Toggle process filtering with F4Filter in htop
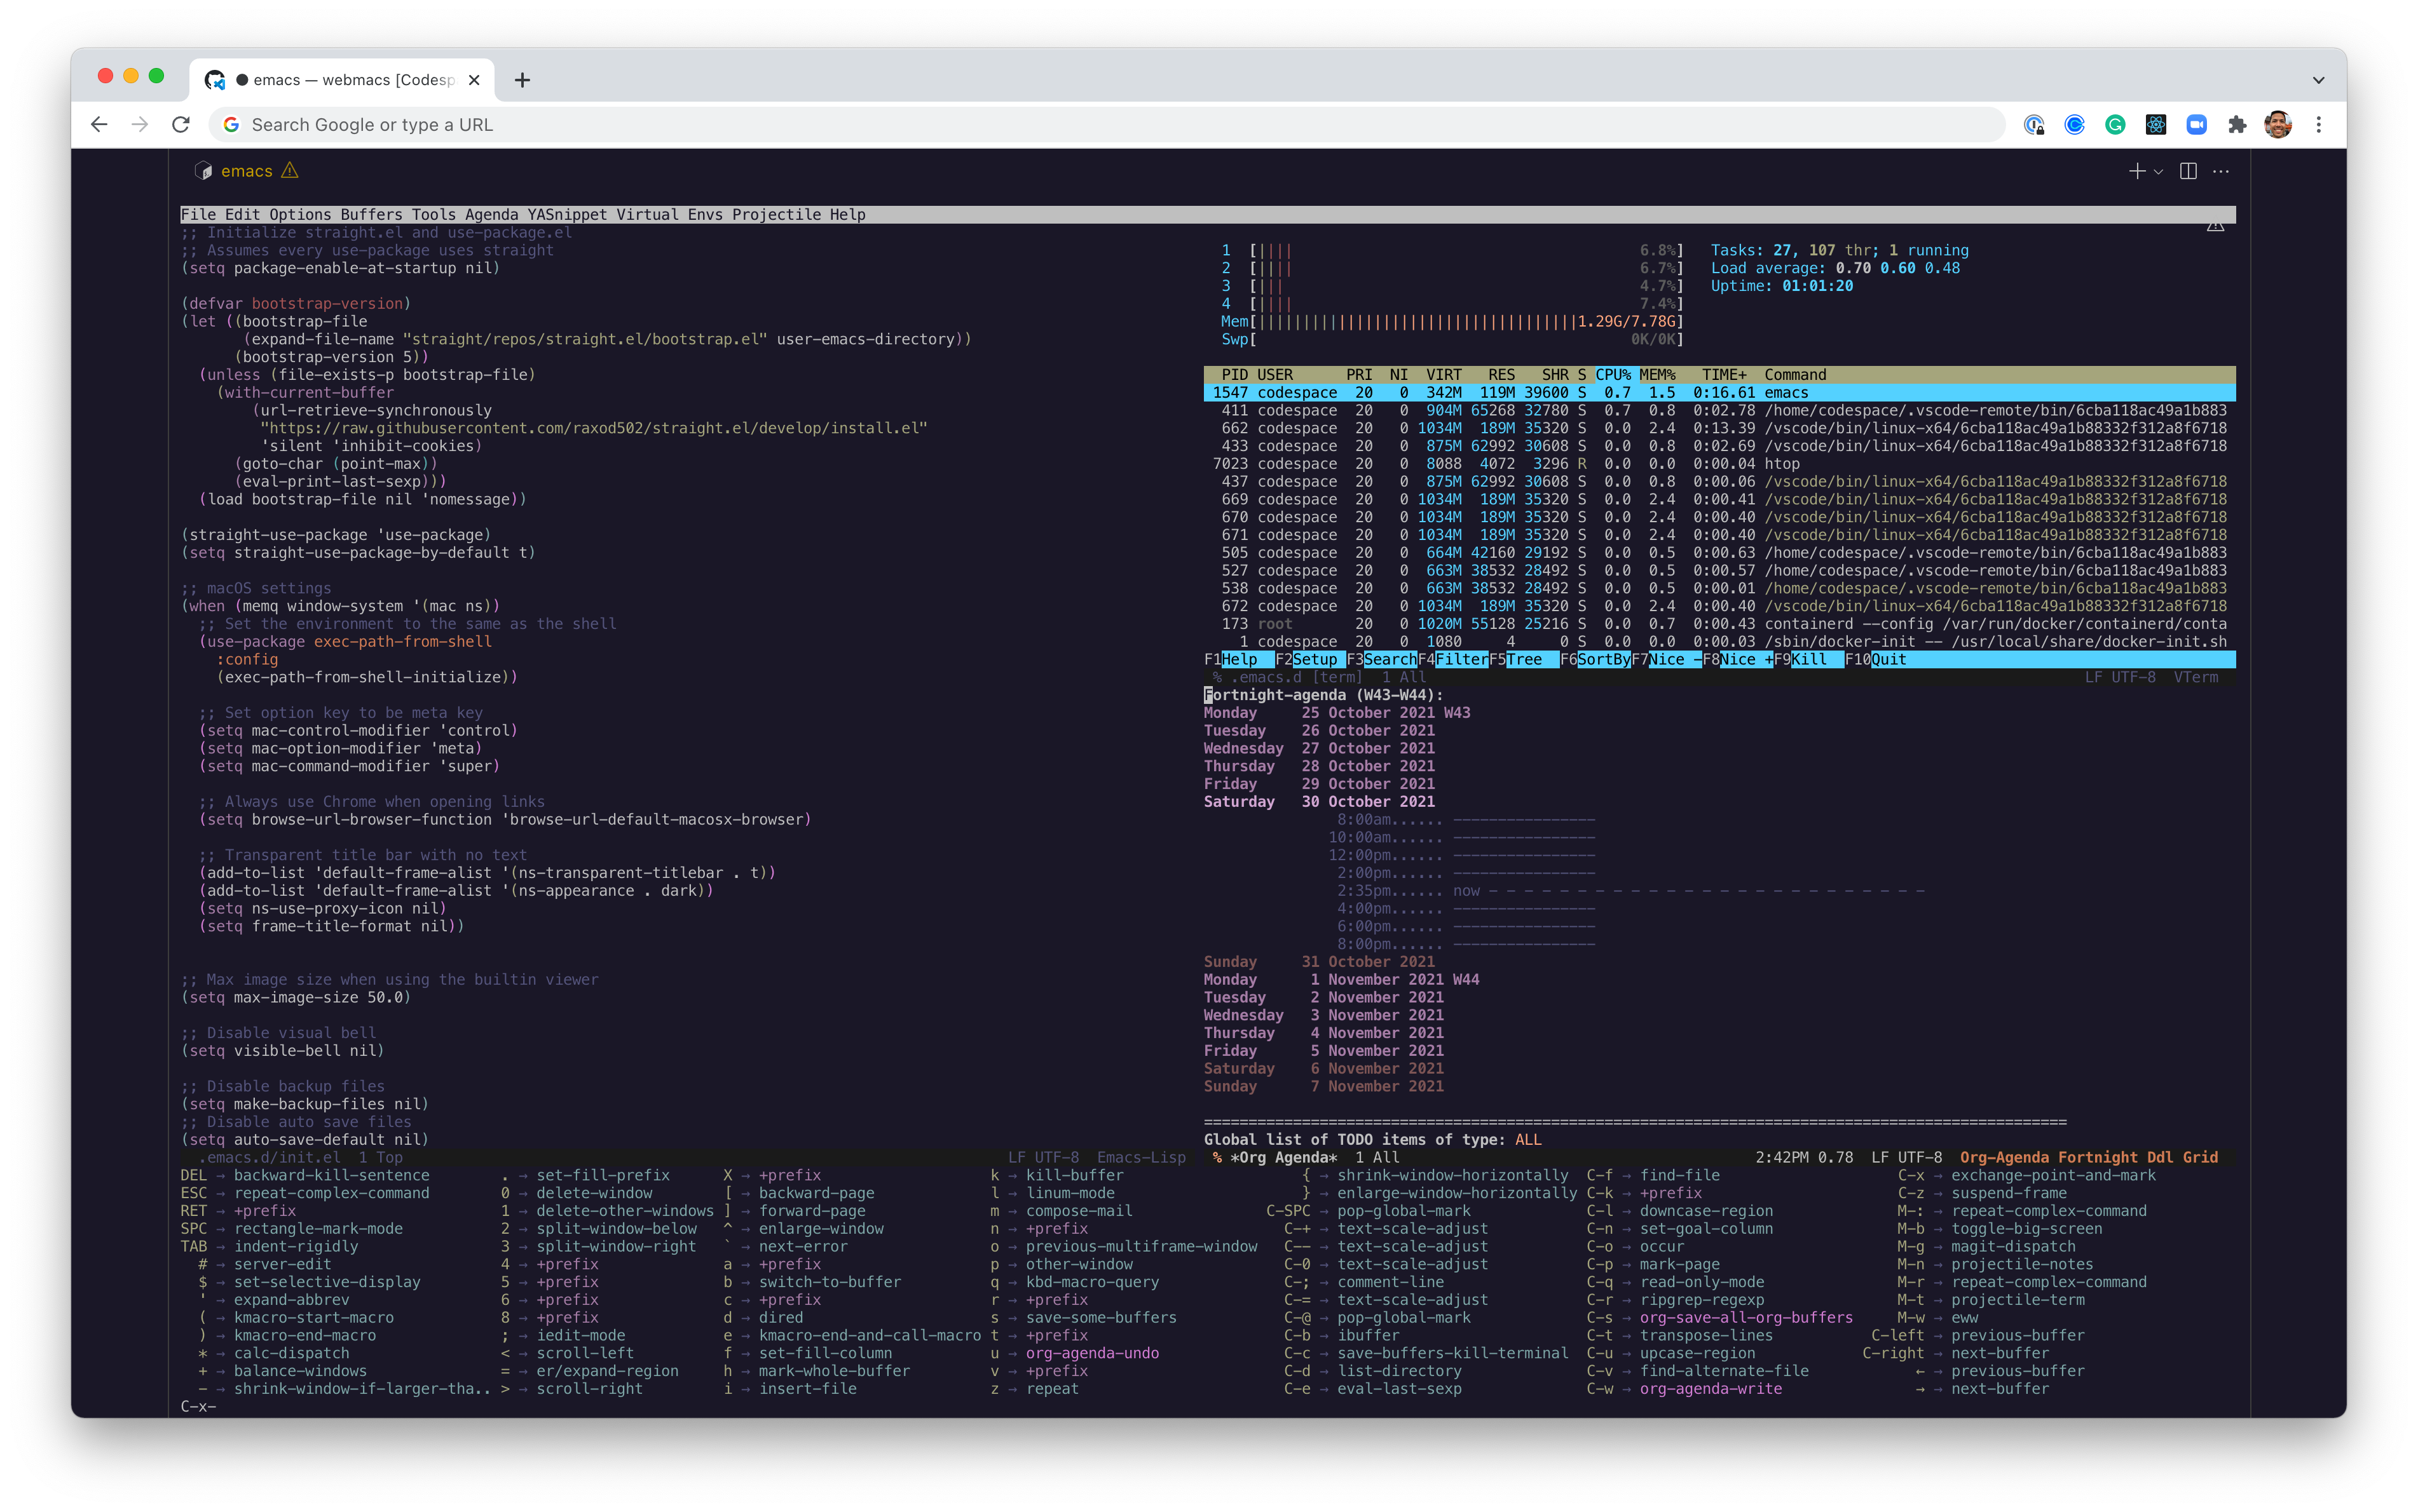This screenshot has height=1512, width=2418. pyautogui.click(x=1454, y=659)
